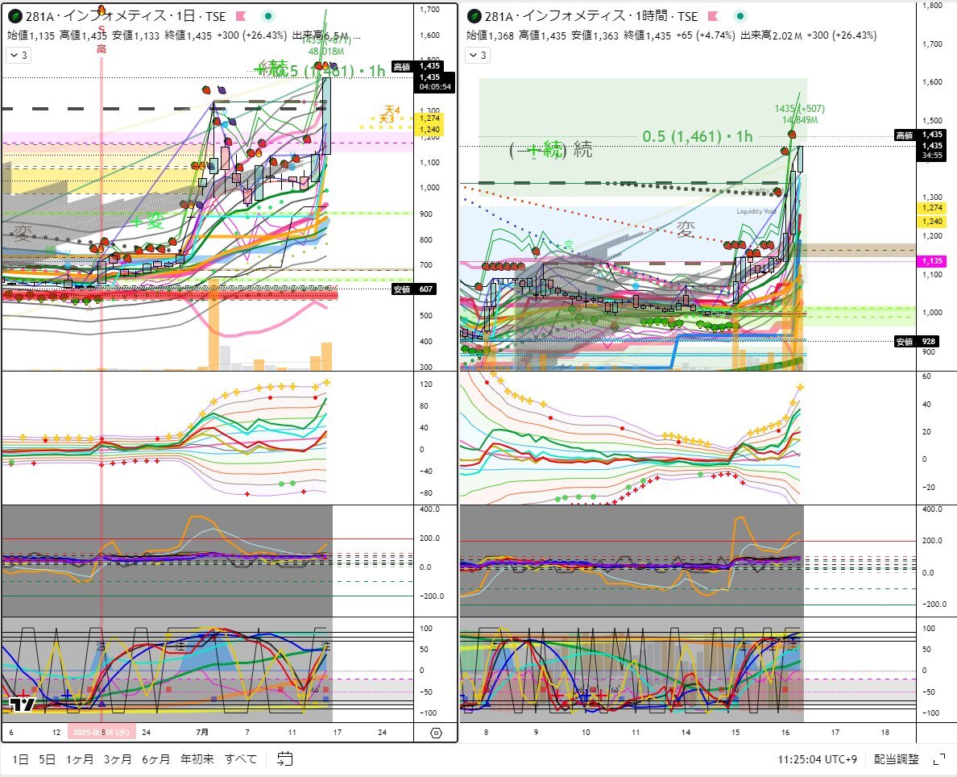The height and width of the screenshot is (777, 957).
Task: Click the pink flag icon on the 1日 chart
Action: click(x=241, y=16)
